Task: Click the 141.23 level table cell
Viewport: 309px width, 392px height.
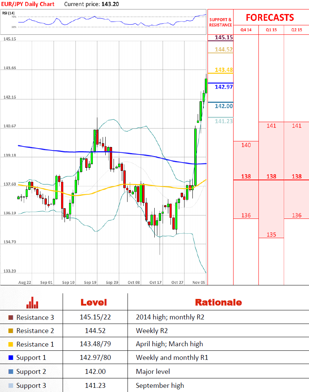Action: click(x=95, y=386)
